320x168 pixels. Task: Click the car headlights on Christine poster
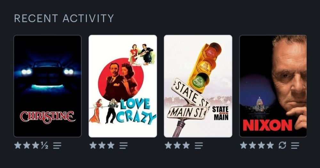tap(47, 72)
